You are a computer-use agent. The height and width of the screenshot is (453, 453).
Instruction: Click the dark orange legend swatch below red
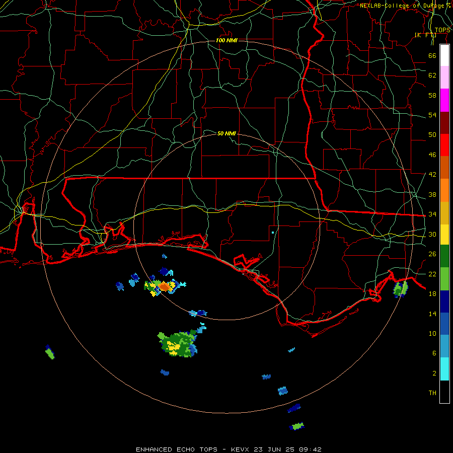pos(444,167)
